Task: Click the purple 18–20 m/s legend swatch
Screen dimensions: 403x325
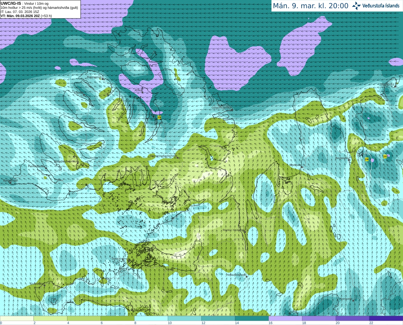Action: pos(319,318)
